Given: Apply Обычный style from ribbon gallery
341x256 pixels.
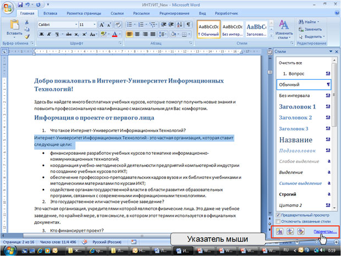Looking at the screenshot, I should click(208, 29).
